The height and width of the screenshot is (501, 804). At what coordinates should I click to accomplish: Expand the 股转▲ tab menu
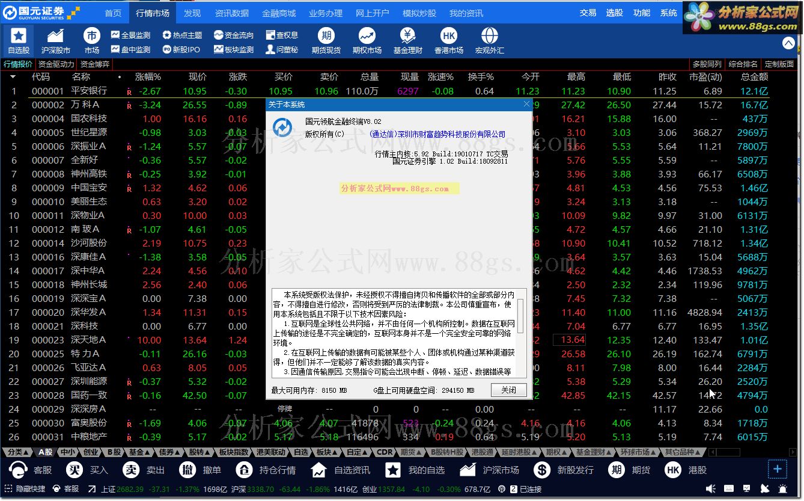tap(199, 452)
